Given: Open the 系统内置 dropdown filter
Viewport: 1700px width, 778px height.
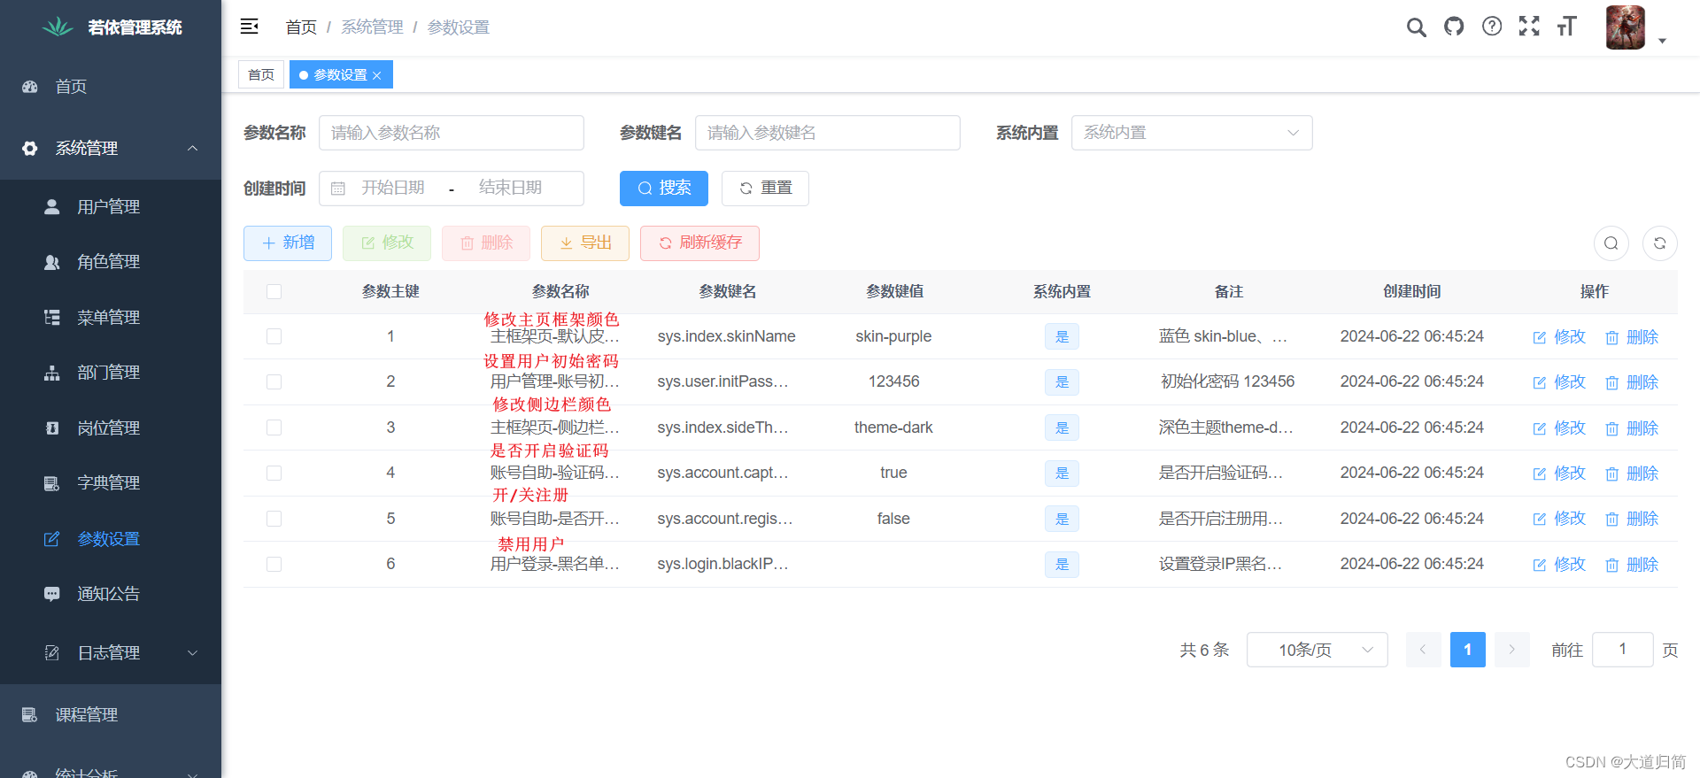Looking at the screenshot, I should pyautogui.click(x=1192, y=133).
